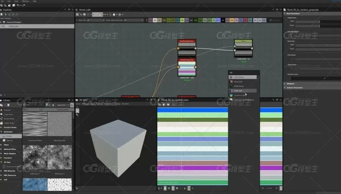This screenshot has width=341, height=194.
Task: Click the Environment Maps entry in Library
Action: pos(12,167)
